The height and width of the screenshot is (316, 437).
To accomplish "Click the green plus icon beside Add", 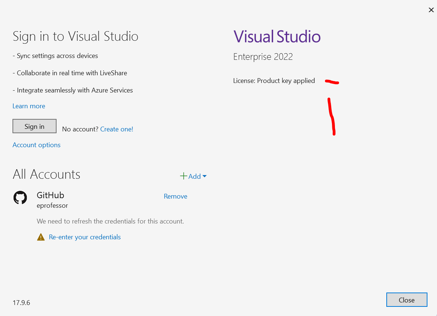I will 183,176.
